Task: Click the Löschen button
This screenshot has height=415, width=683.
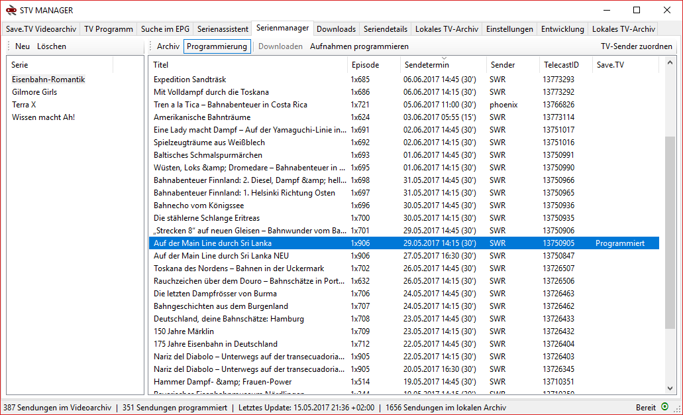Action: 52,46
